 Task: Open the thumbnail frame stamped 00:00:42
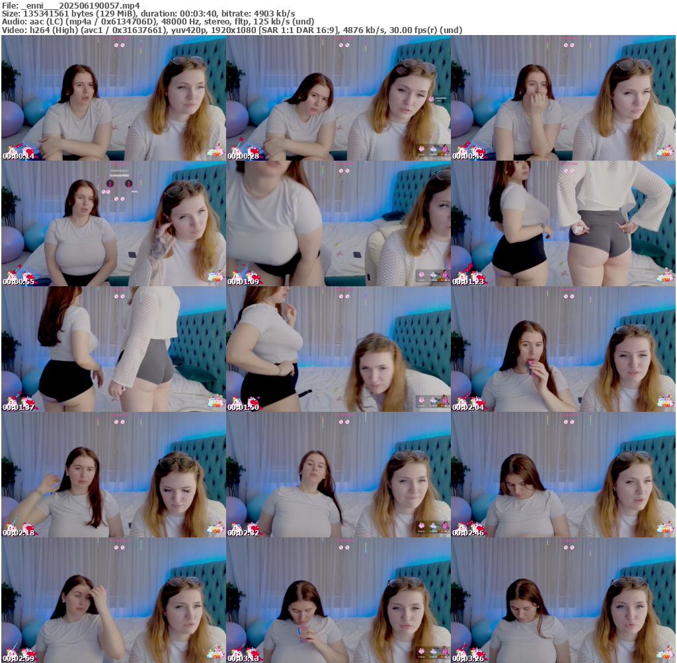click(x=563, y=98)
